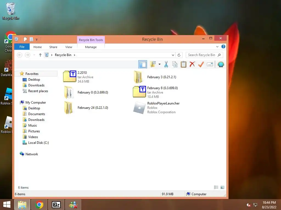Switch to the View ribbon tab

click(69, 47)
